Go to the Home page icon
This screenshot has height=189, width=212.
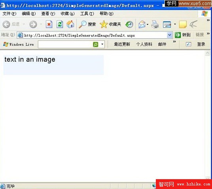[x=70, y=24]
